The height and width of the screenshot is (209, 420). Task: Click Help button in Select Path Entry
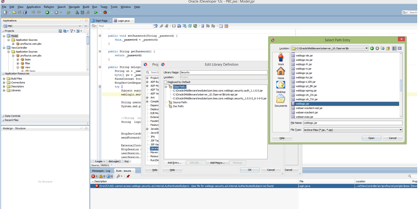coord(282,138)
